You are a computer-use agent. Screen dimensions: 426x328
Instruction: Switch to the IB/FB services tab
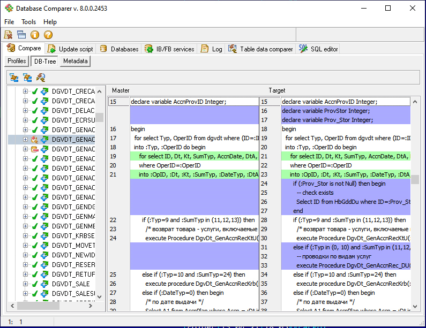169,49
